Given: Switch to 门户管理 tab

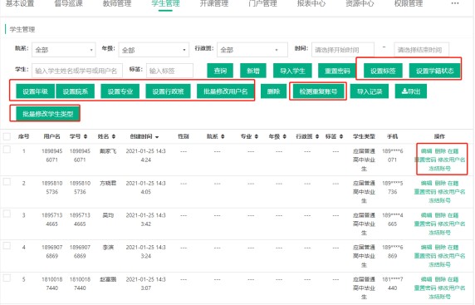Looking at the screenshot, I should (x=262, y=3).
